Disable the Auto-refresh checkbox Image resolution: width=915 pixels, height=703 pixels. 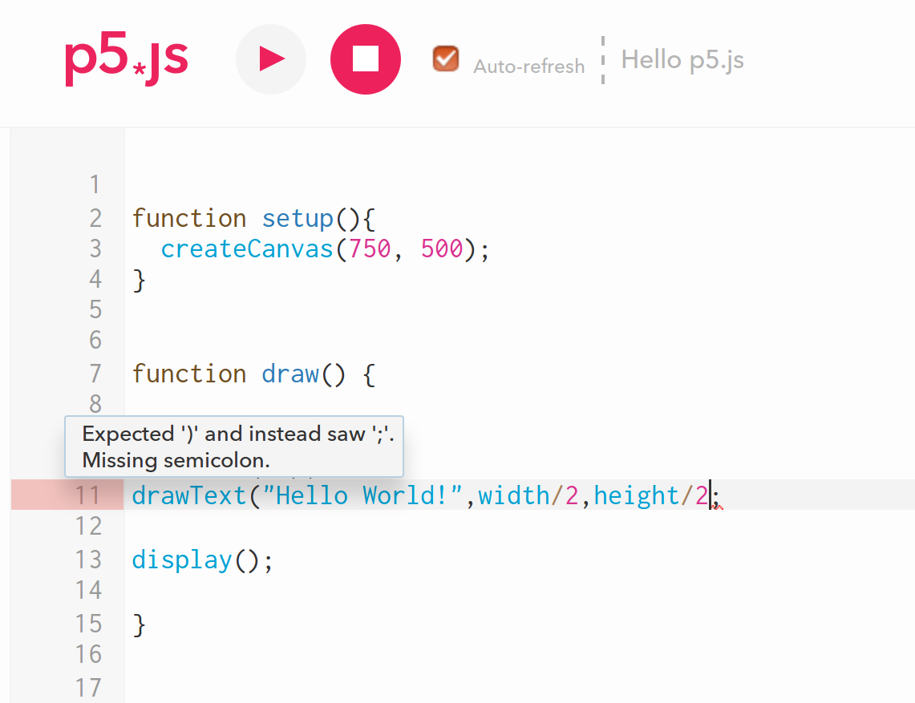pyautogui.click(x=445, y=59)
